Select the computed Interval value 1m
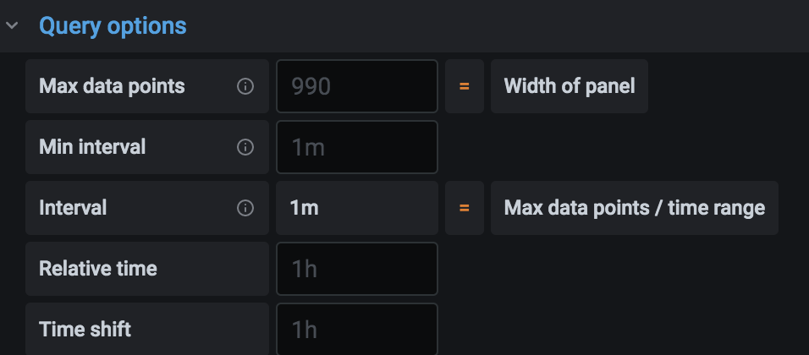 pyautogui.click(x=305, y=208)
